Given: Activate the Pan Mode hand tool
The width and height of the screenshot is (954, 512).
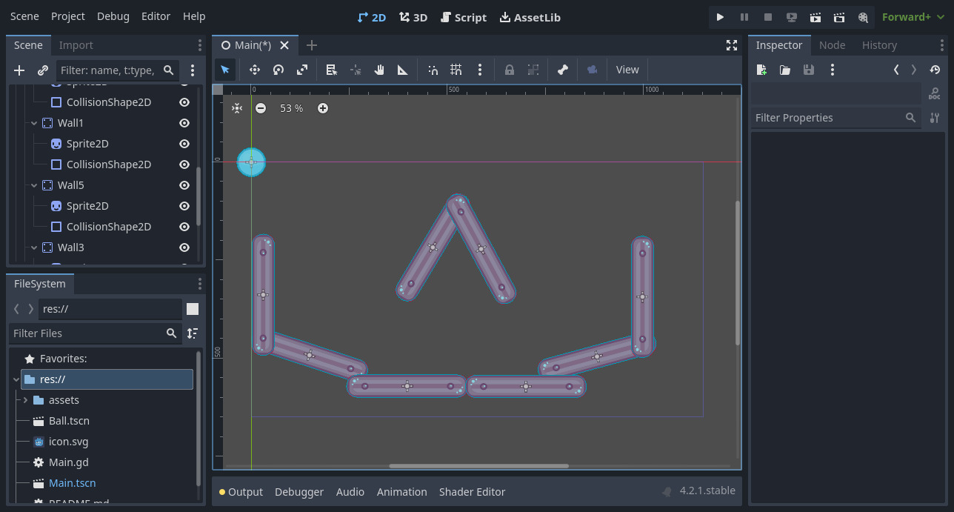Looking at the screenshot, I should [x=379, y=70].
